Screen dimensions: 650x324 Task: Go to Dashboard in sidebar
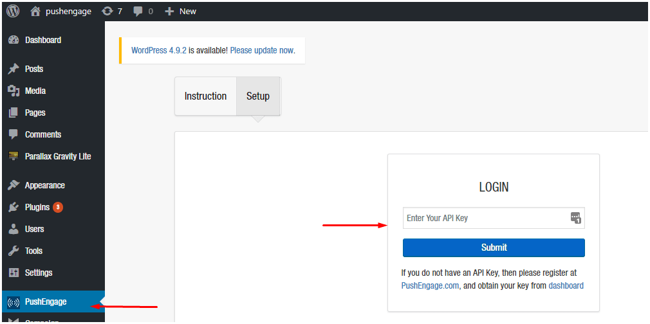43,40
